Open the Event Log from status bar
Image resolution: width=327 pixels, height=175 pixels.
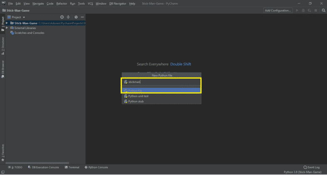pyautogui.click(x=312, y=167)
